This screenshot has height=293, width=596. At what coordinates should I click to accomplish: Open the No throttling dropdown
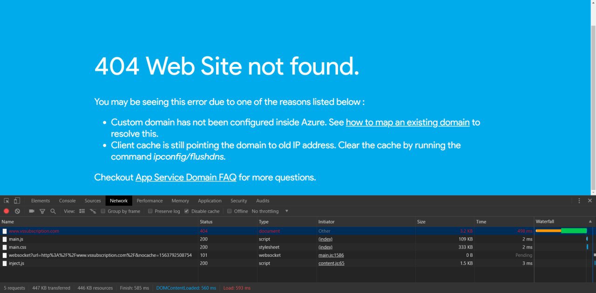(x=270, y=211)
